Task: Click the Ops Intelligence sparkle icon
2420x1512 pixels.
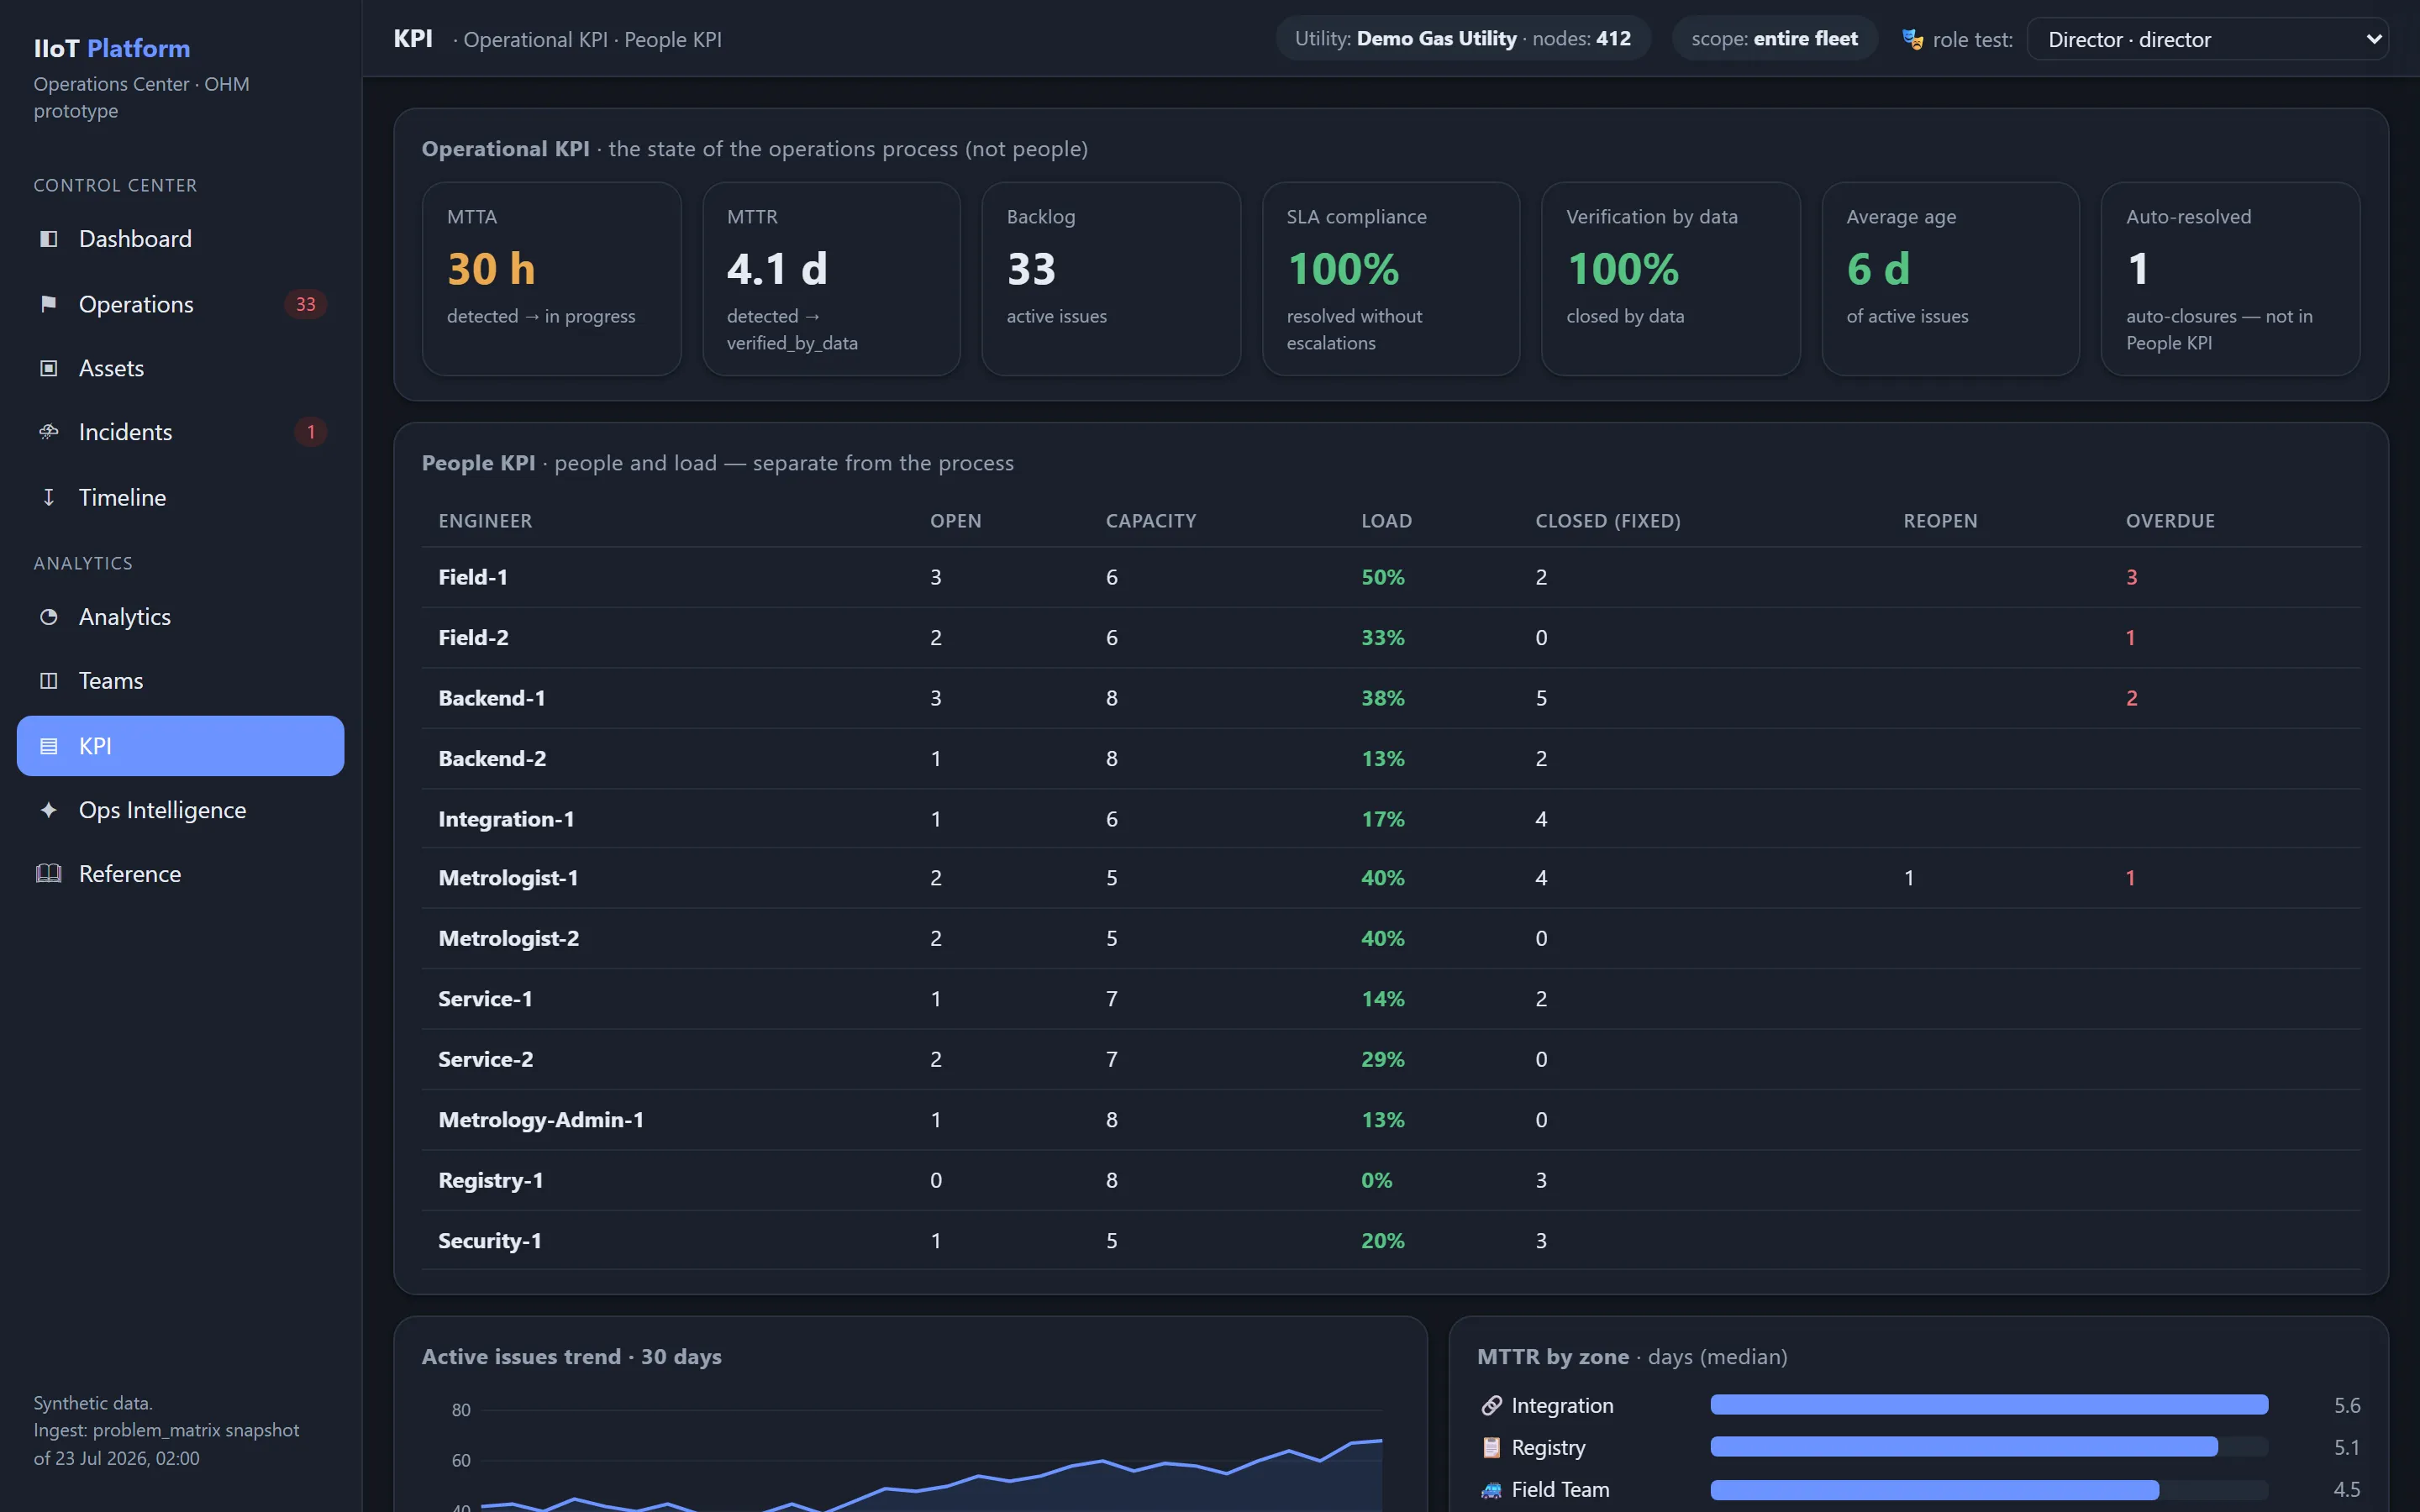Action: click(48, 810)
